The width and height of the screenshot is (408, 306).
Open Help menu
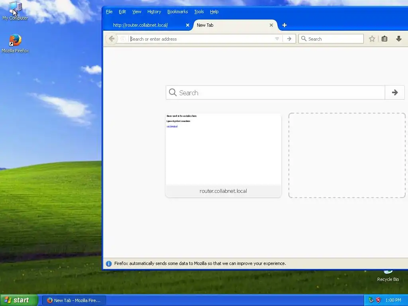click(214, 12)
